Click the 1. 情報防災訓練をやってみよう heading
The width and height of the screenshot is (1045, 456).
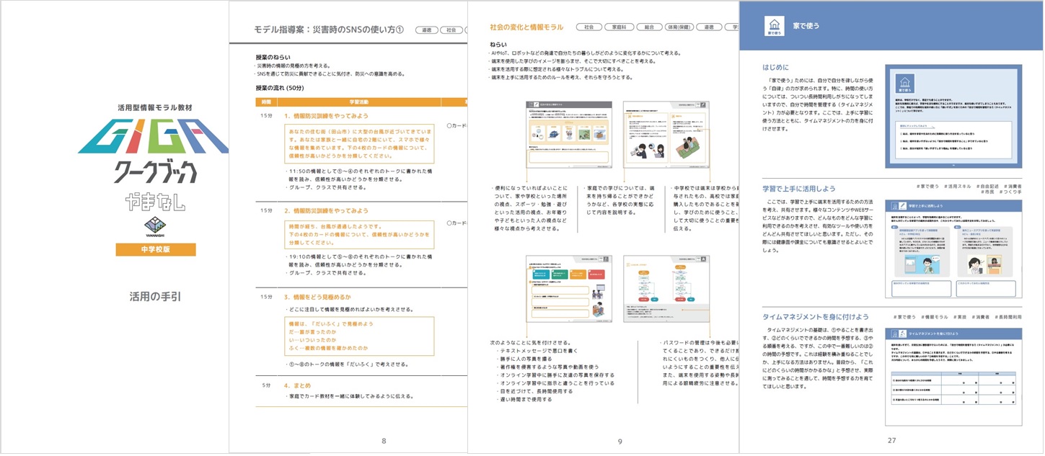click(x=326, y=116)
